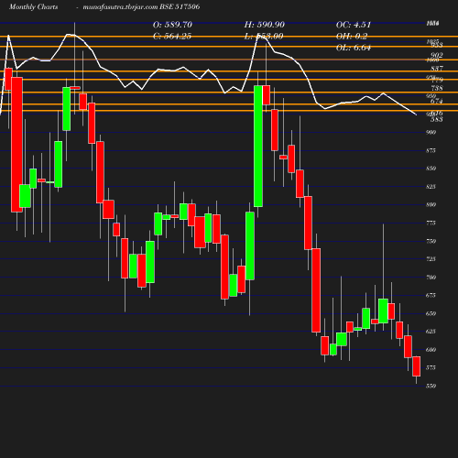Click the 800 price axis label

tap(431, 204)
